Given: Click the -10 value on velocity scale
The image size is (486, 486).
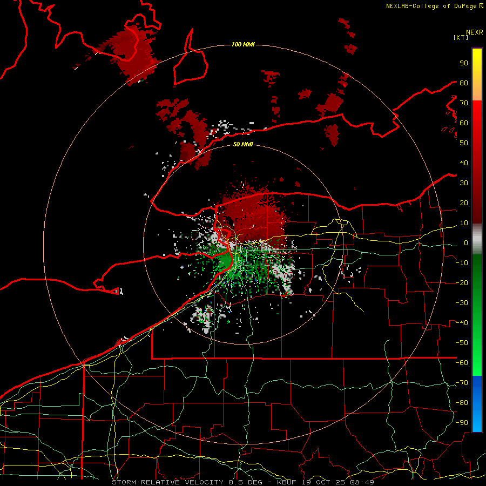Looking at the screenshot, I should (462, 263).
